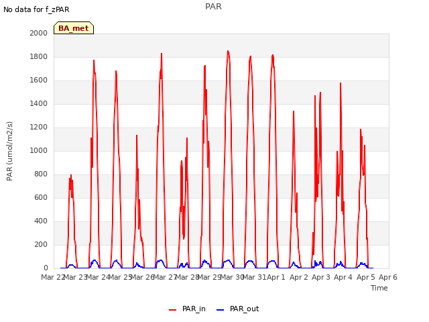The width and height of the screenshot is (429, 322).
Task: Click the 0 y-axis tick label
Action: [x=46, y=268]
